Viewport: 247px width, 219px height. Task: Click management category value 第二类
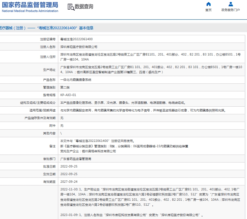pyautogui.click(x=65, y=87)
